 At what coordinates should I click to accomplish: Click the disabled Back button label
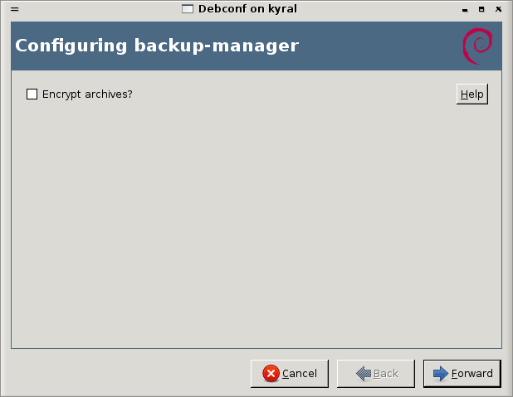386,374
